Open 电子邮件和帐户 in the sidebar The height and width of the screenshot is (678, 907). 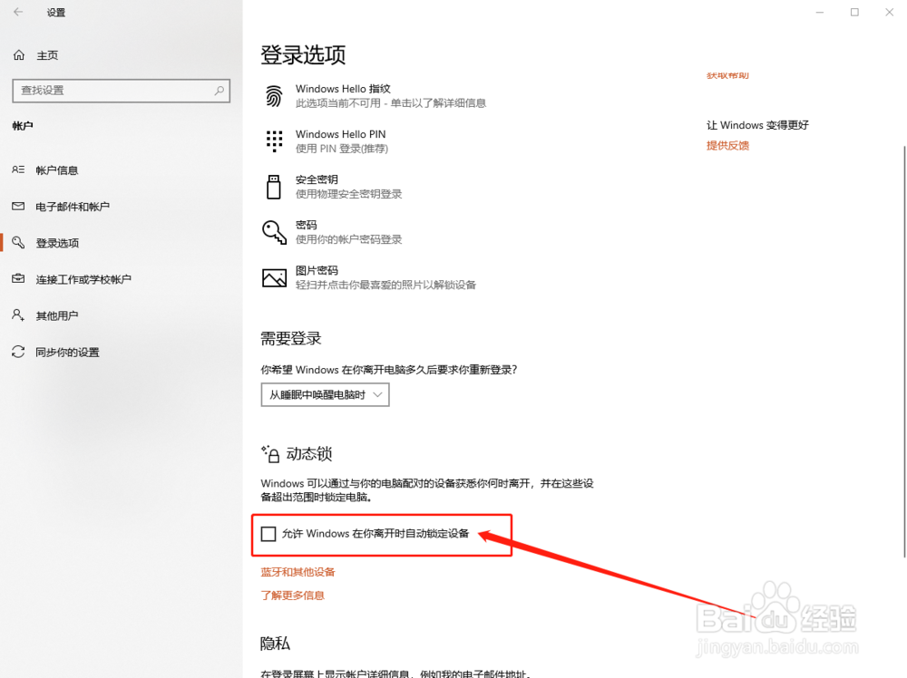tap(73, 207)
